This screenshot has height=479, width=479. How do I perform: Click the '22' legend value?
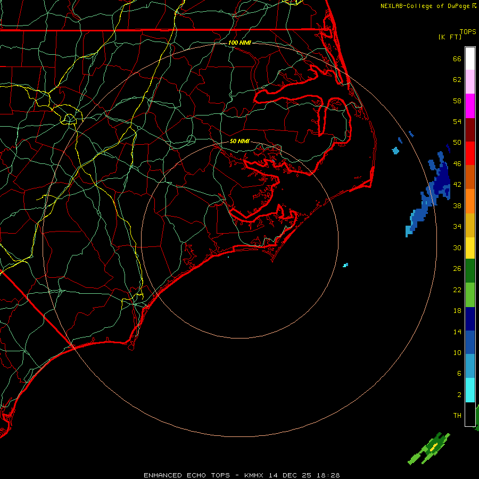point(457,290)
